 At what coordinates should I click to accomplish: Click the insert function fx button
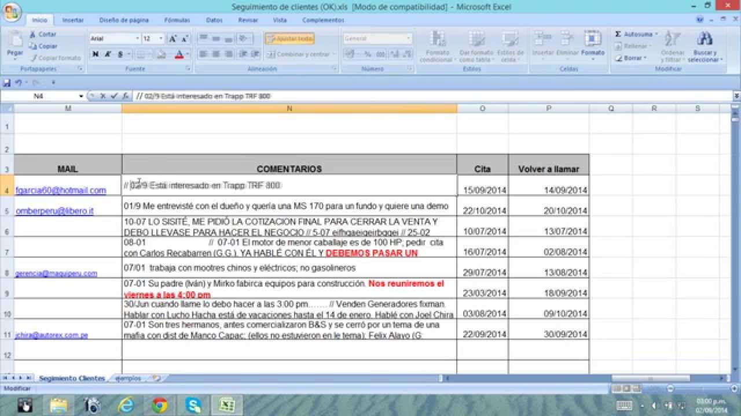coord(125,96)
